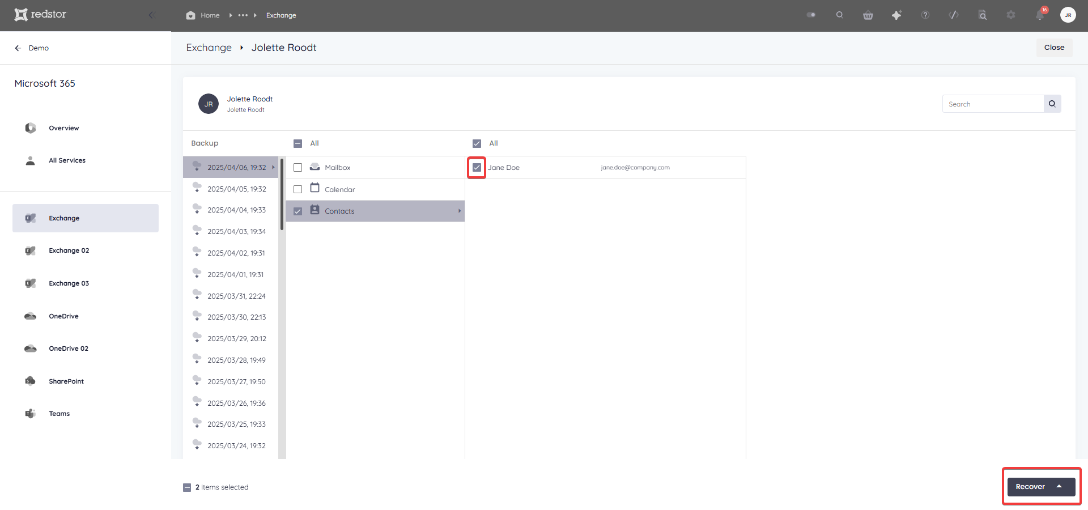
Task: Uncheck the Jane Doe checkbox
Action: click(x=477, y=168)
